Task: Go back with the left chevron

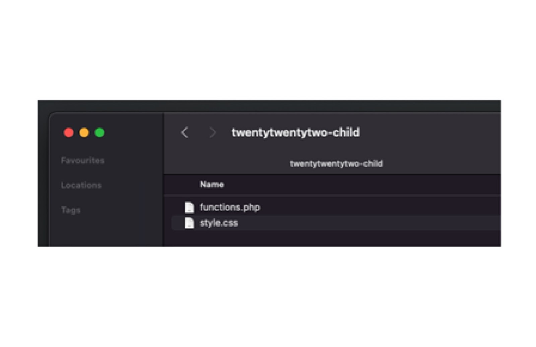Action: point(185,133)
